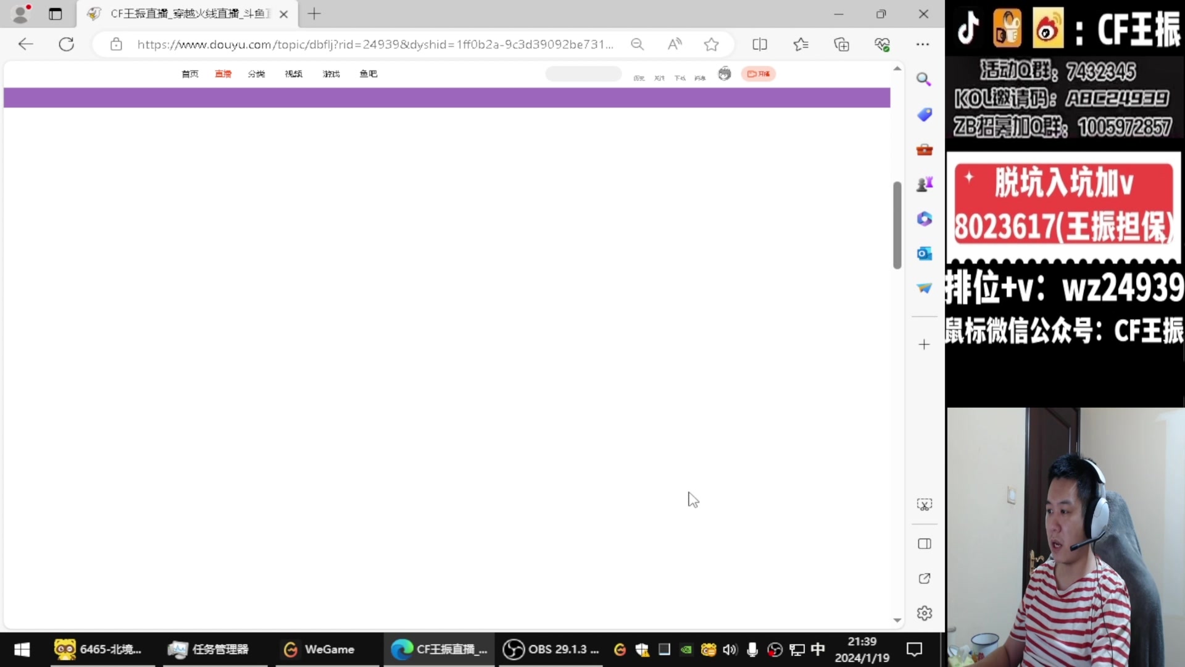The height and width of the screenshot is (667, 1185).
Task: Select 分类 in the site navigation
Action: click(x=256, y=74)
